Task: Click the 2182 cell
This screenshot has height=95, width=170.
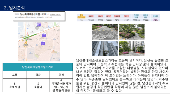Action: tap(126, 20)
